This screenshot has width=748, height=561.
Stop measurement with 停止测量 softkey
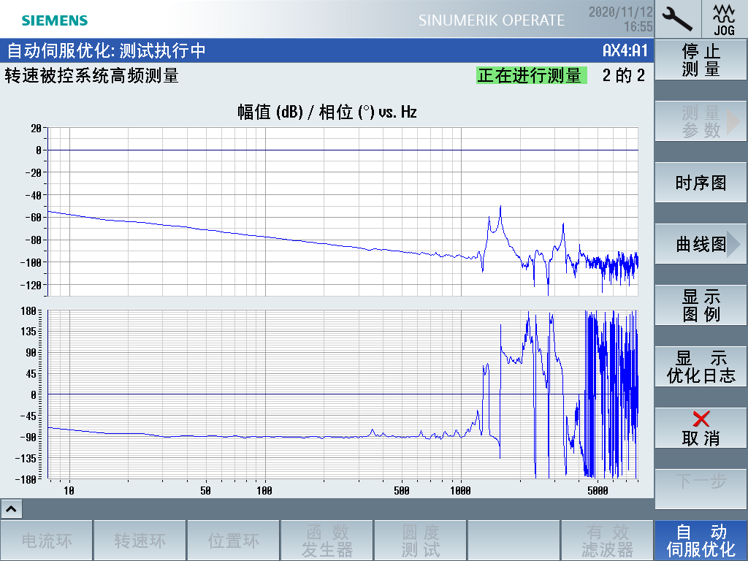[x=701, y=61]
